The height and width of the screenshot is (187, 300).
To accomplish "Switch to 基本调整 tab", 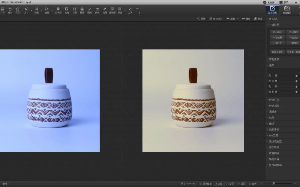I will [x=273, y=10].
